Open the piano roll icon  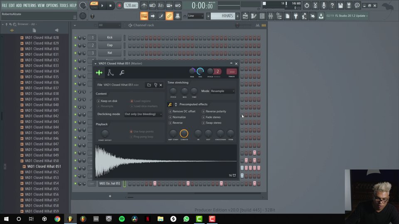pos(254,16)
